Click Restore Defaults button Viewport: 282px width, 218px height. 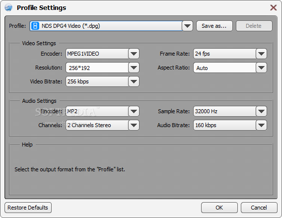pos(28,208)
